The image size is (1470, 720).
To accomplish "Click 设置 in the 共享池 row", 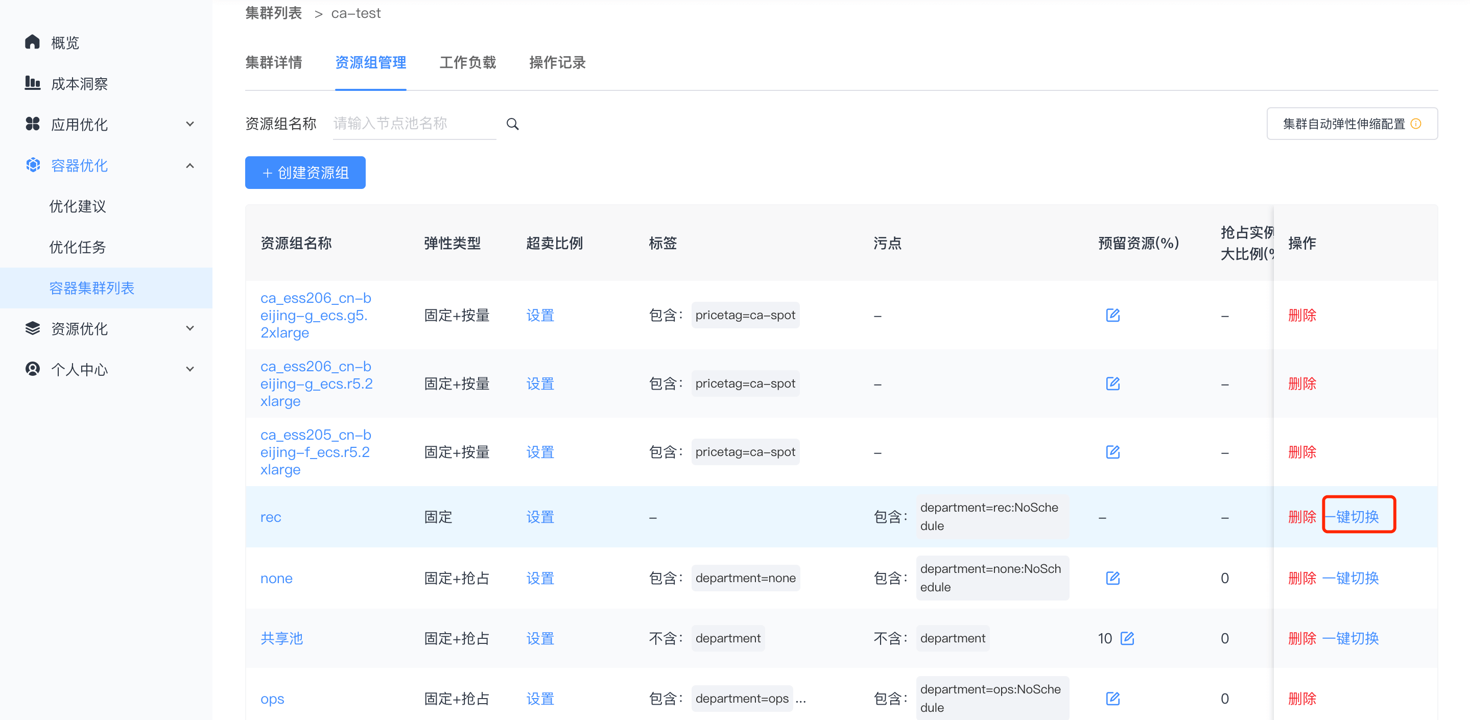I will click(x=540, y=638).
